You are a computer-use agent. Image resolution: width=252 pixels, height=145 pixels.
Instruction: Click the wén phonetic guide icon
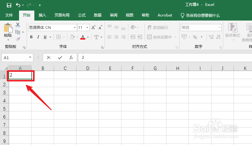pyautogui.click(x=96, y=37)
